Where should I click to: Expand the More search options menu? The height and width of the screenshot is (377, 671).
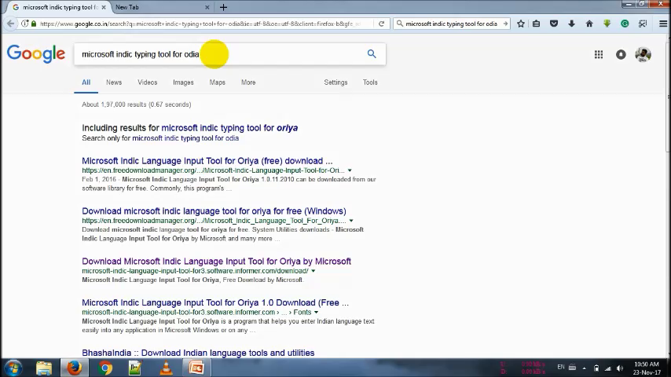coord(248,82)
